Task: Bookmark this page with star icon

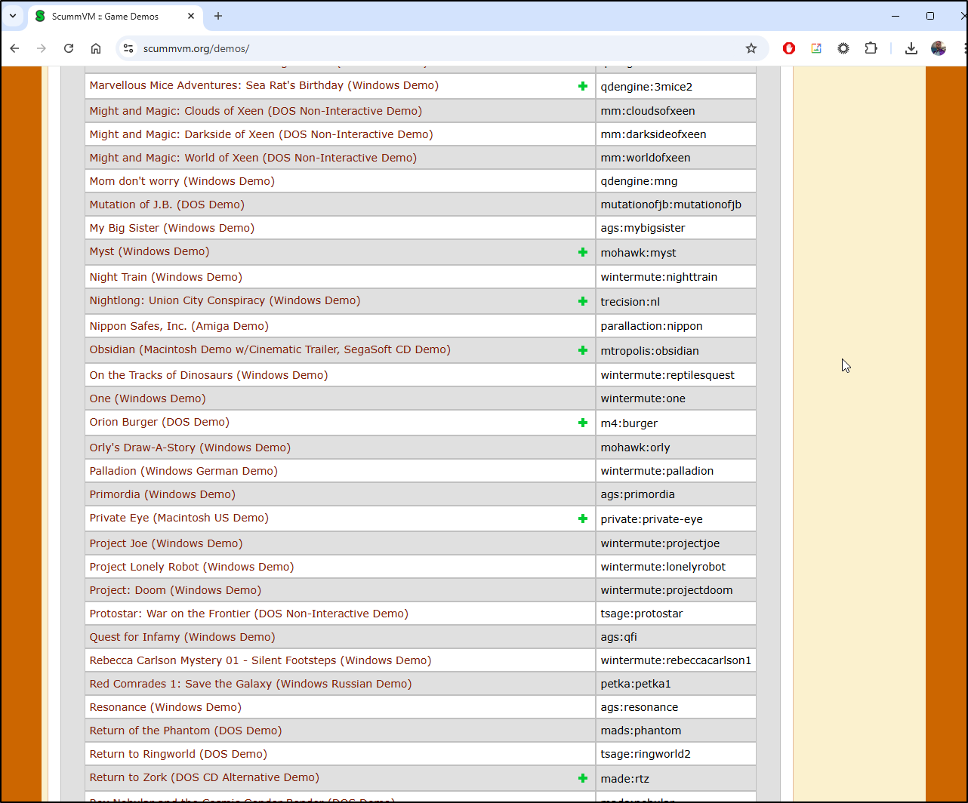Action: [x=751, y=48]
